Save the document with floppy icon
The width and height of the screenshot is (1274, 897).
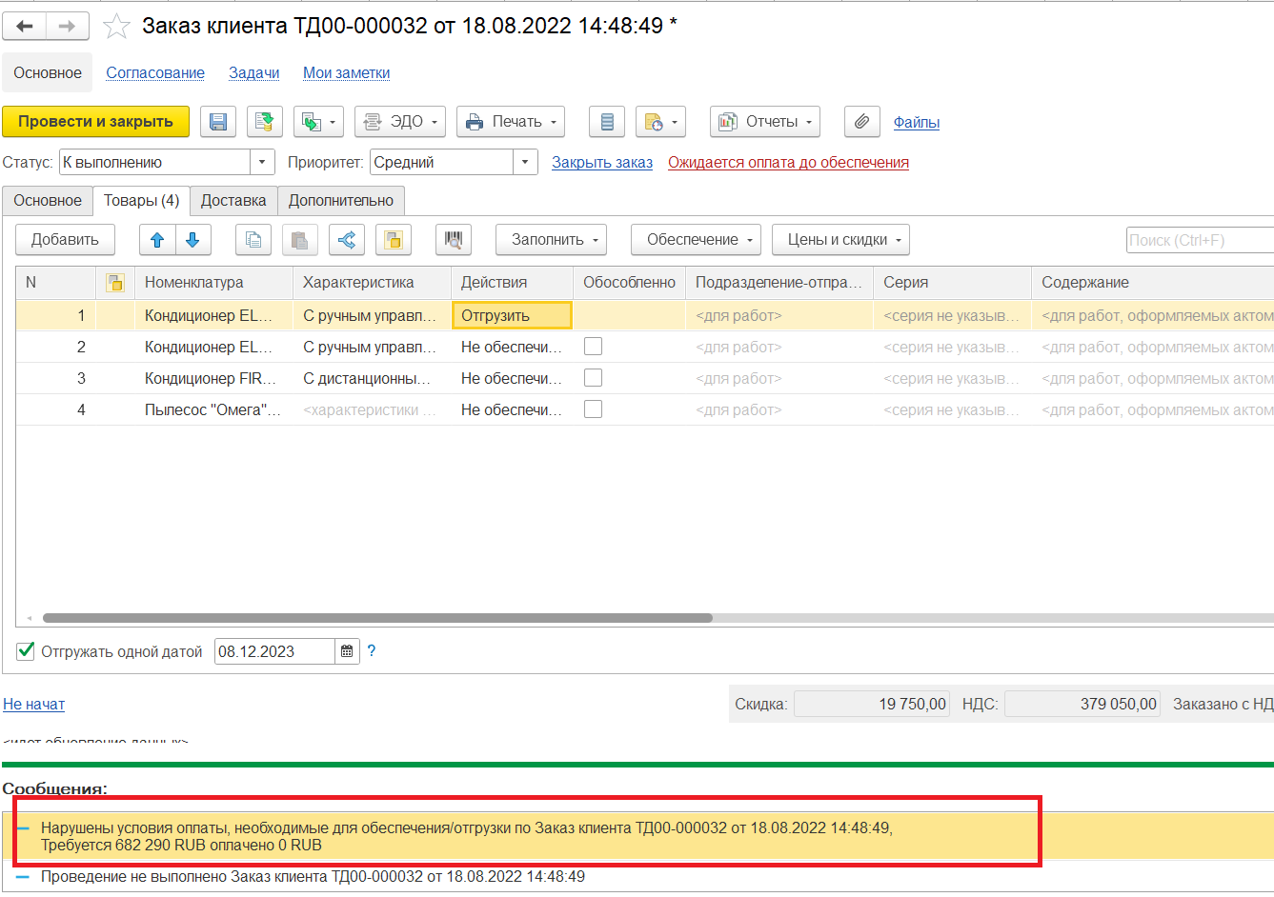tap(218, 122)
